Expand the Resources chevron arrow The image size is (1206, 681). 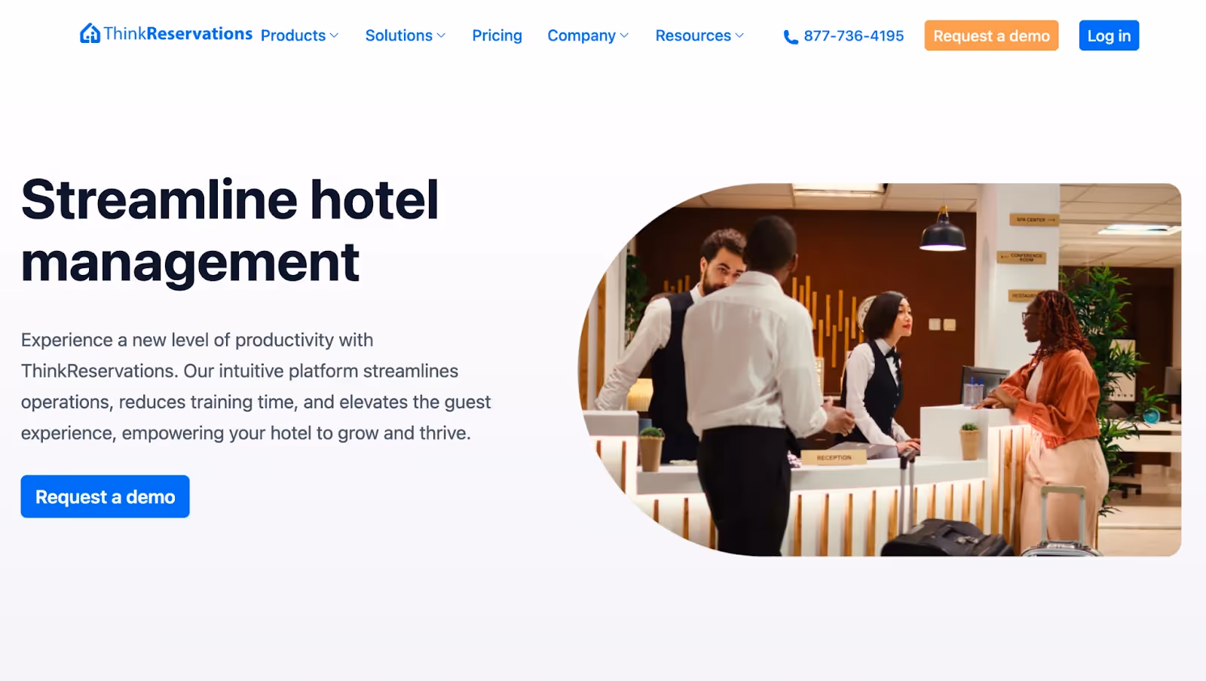739,35
